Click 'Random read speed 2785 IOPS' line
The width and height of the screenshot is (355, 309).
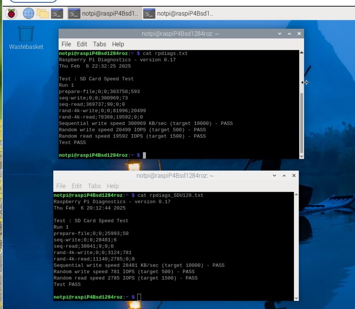coord(126,278)
